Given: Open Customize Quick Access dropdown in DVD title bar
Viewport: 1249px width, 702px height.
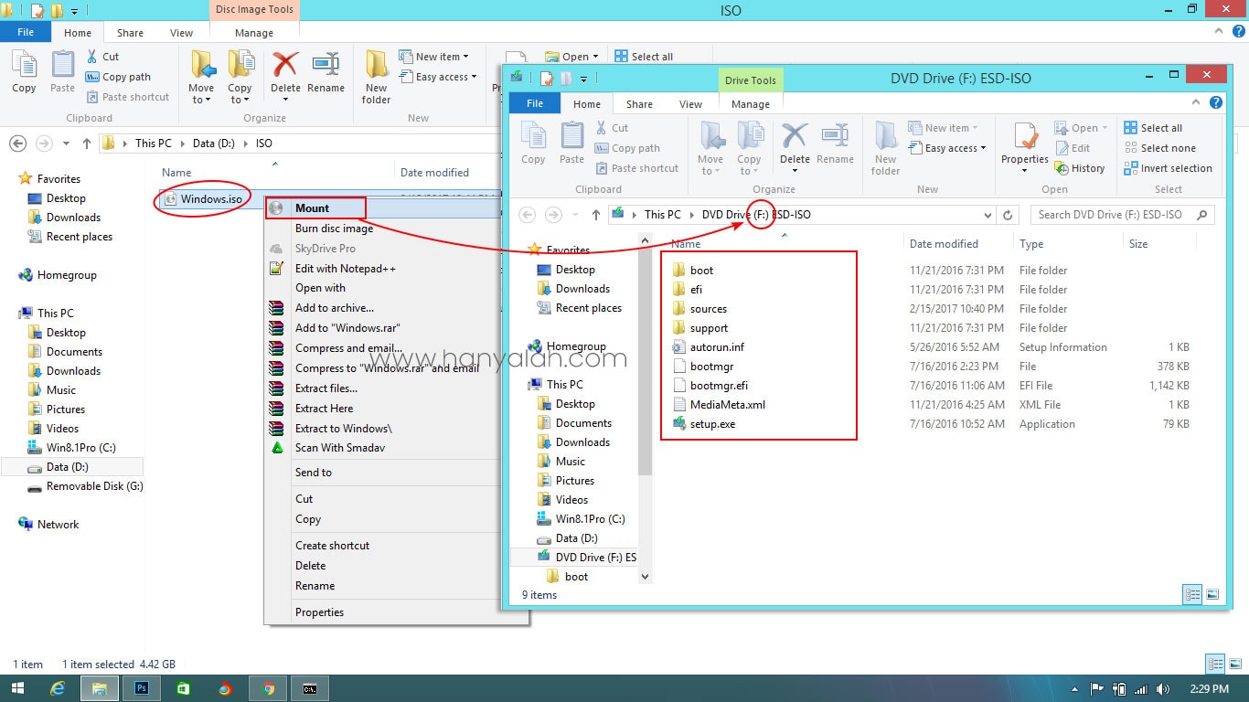Looking at the screenshot, I should (583, 79).
